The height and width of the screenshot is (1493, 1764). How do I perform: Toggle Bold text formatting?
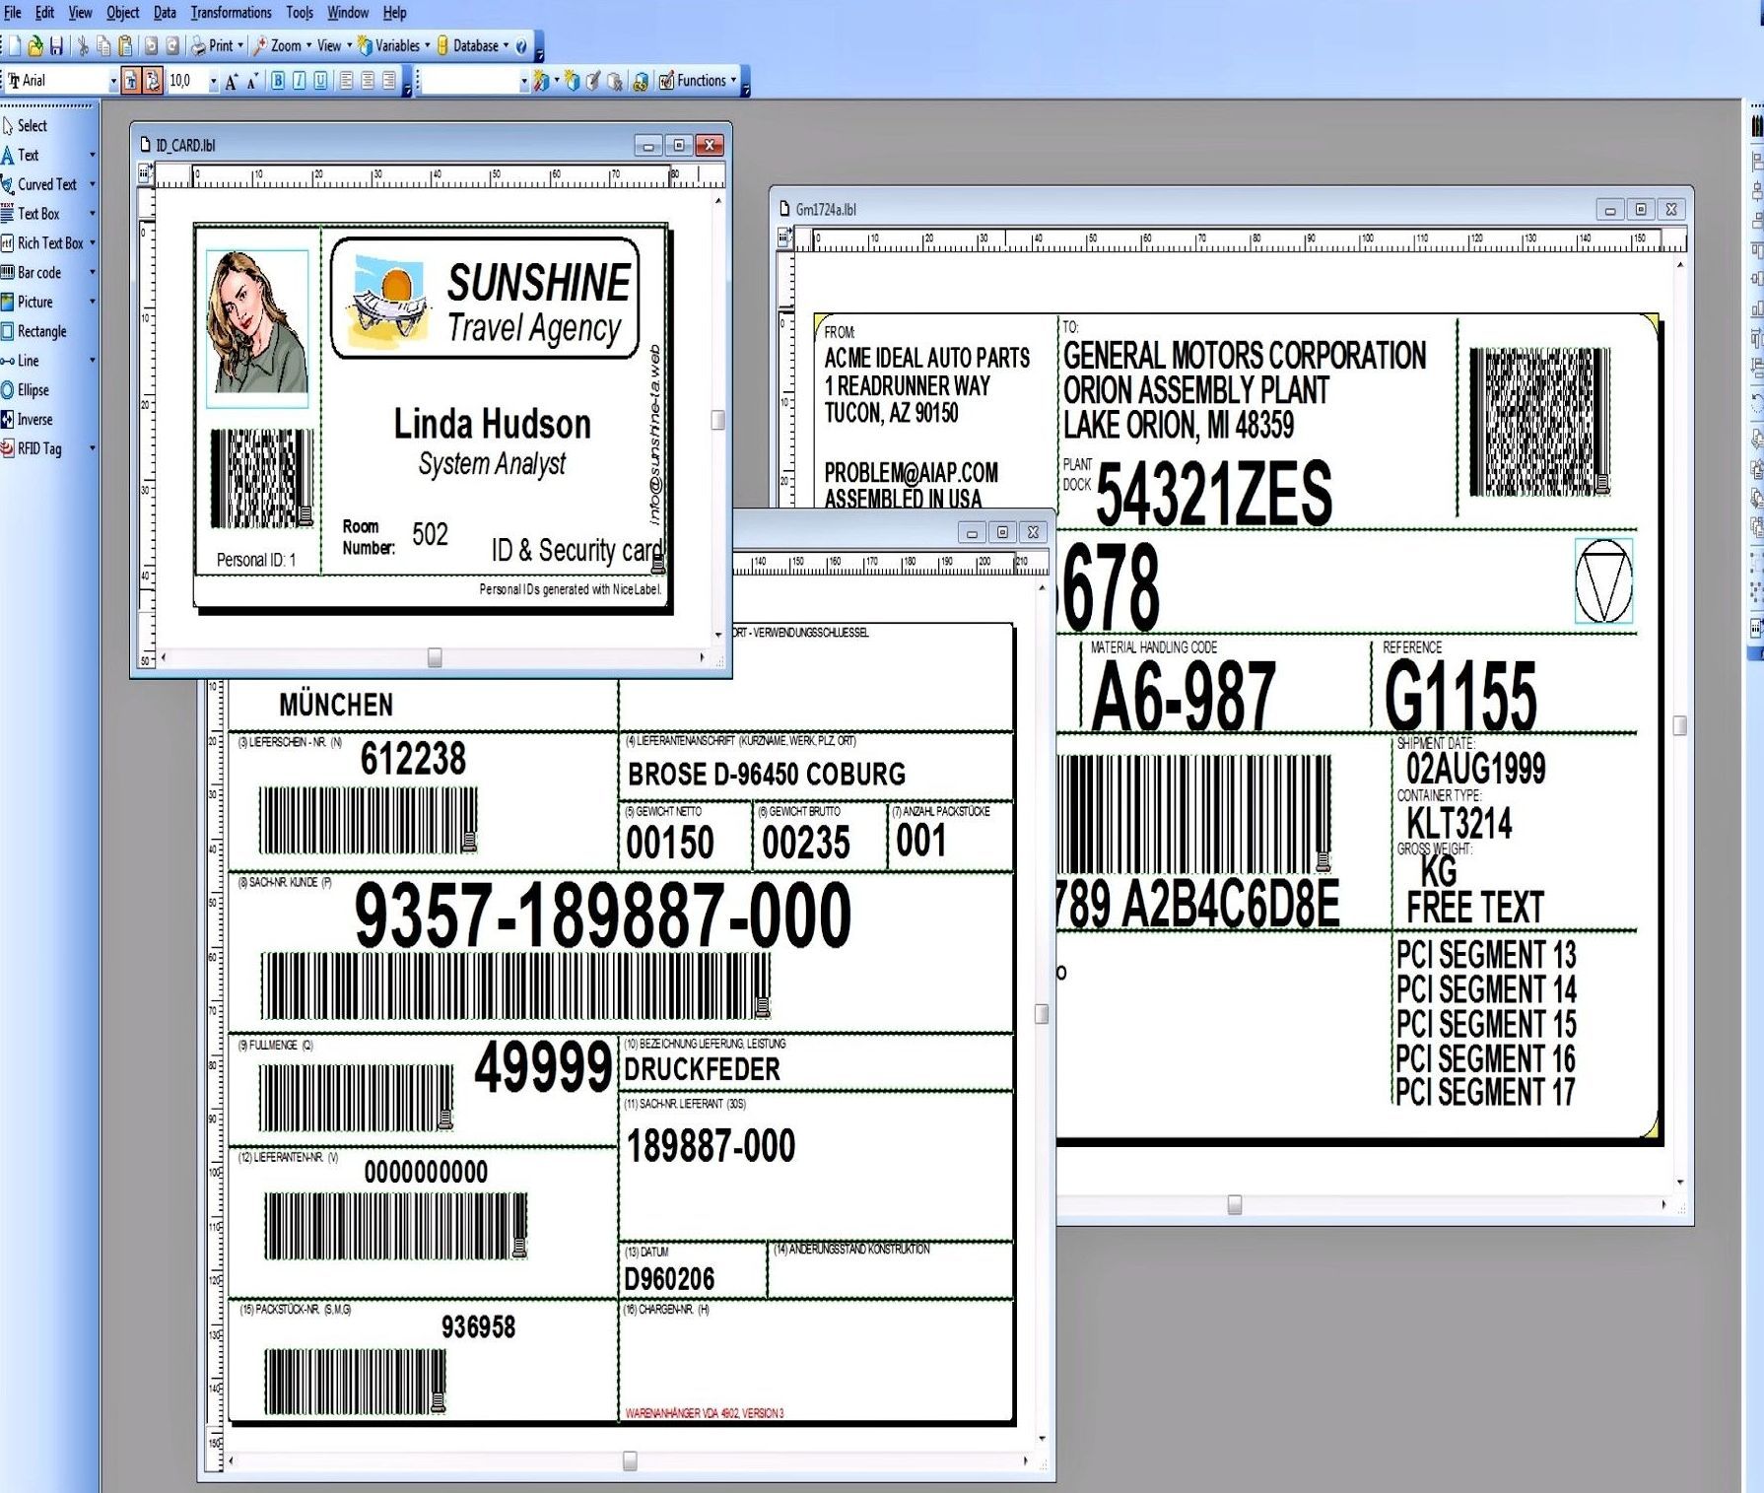278,81
